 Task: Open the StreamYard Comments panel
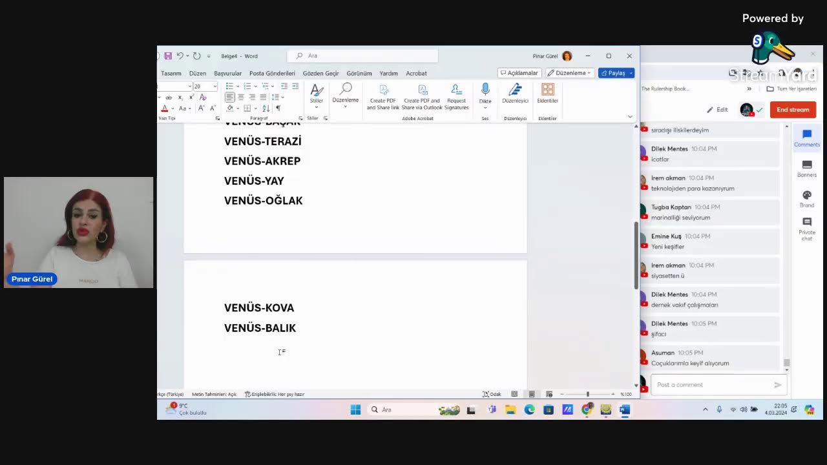pos(807,138)
